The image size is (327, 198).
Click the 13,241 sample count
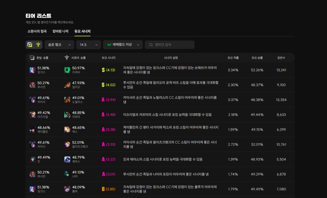pyautogui.click(x=281, y=70)
